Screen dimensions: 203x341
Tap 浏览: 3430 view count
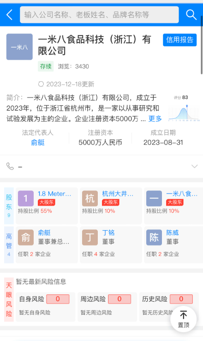click(x=73, y=67)
